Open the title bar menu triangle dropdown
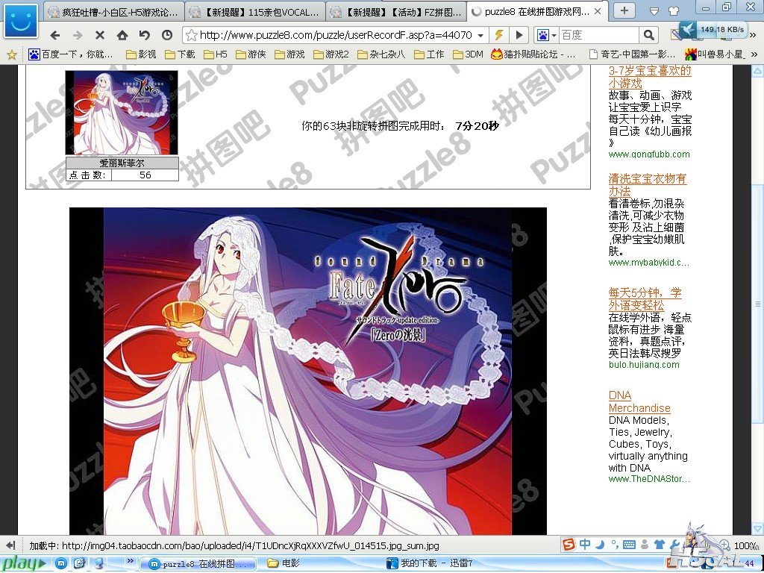This screenshot has width=764, height=573. tap(654, 10)
